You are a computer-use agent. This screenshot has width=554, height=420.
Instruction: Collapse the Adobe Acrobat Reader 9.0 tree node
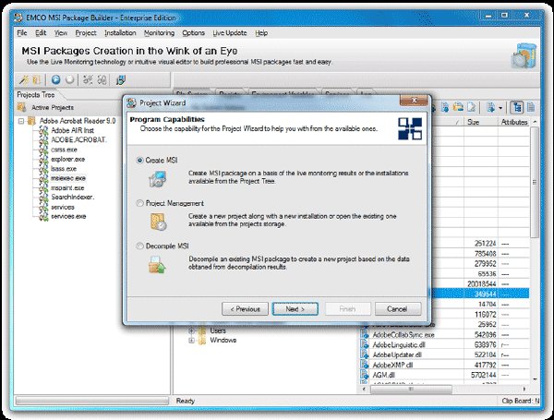click(x=21, y=121)
